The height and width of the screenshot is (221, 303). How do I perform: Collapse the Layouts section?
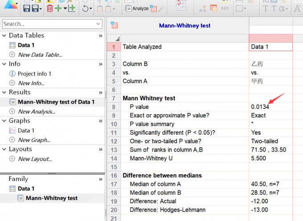coord(4,149)
